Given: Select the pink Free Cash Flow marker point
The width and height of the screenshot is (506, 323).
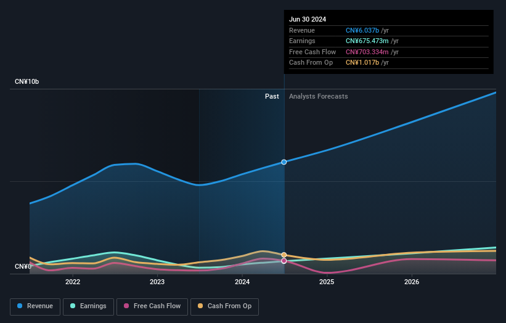Looking at the screenshot, I should pyautogui.click(x=284, y=261).
